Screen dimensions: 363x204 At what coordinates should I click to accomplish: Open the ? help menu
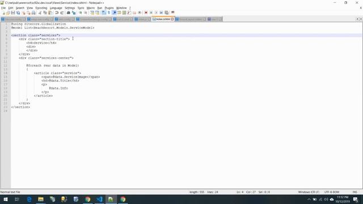pyautogui.click(x=130, y=8)
